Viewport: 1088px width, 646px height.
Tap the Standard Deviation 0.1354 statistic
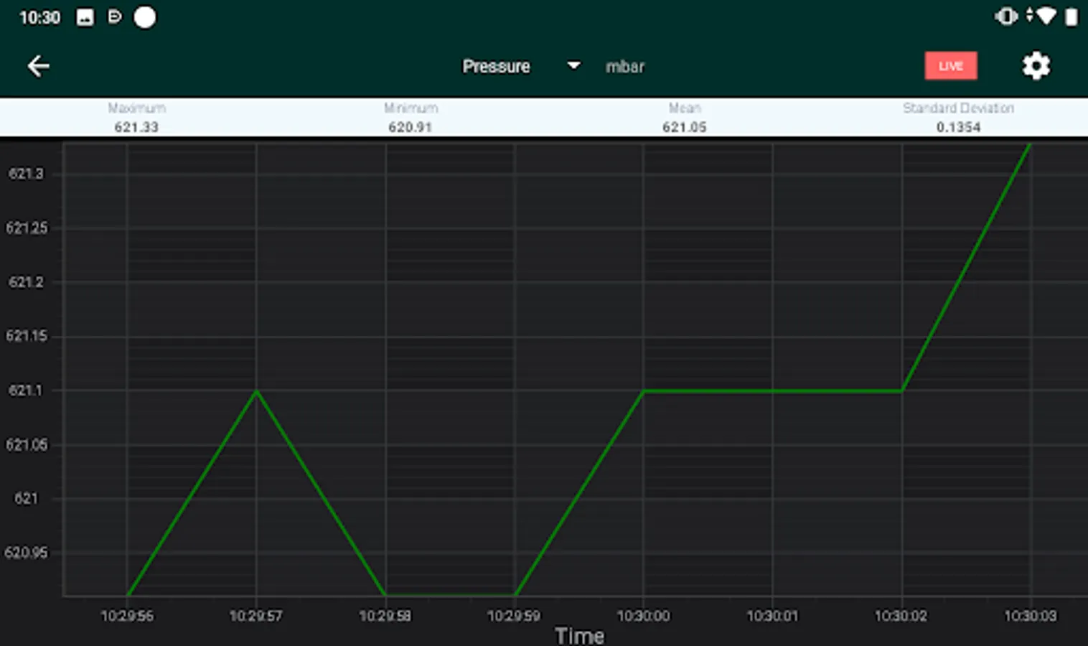[958, 118]
